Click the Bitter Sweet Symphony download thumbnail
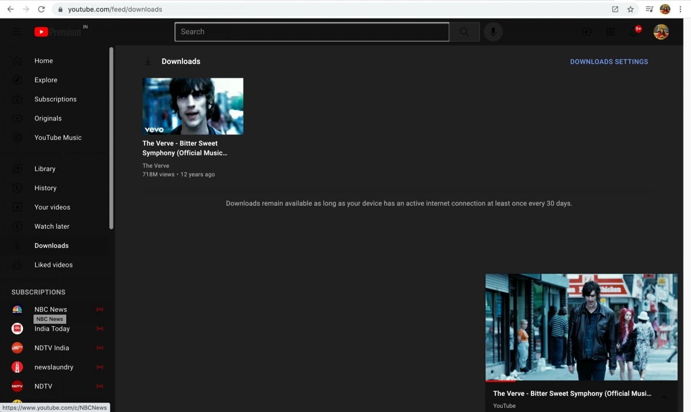 [193, 106]
